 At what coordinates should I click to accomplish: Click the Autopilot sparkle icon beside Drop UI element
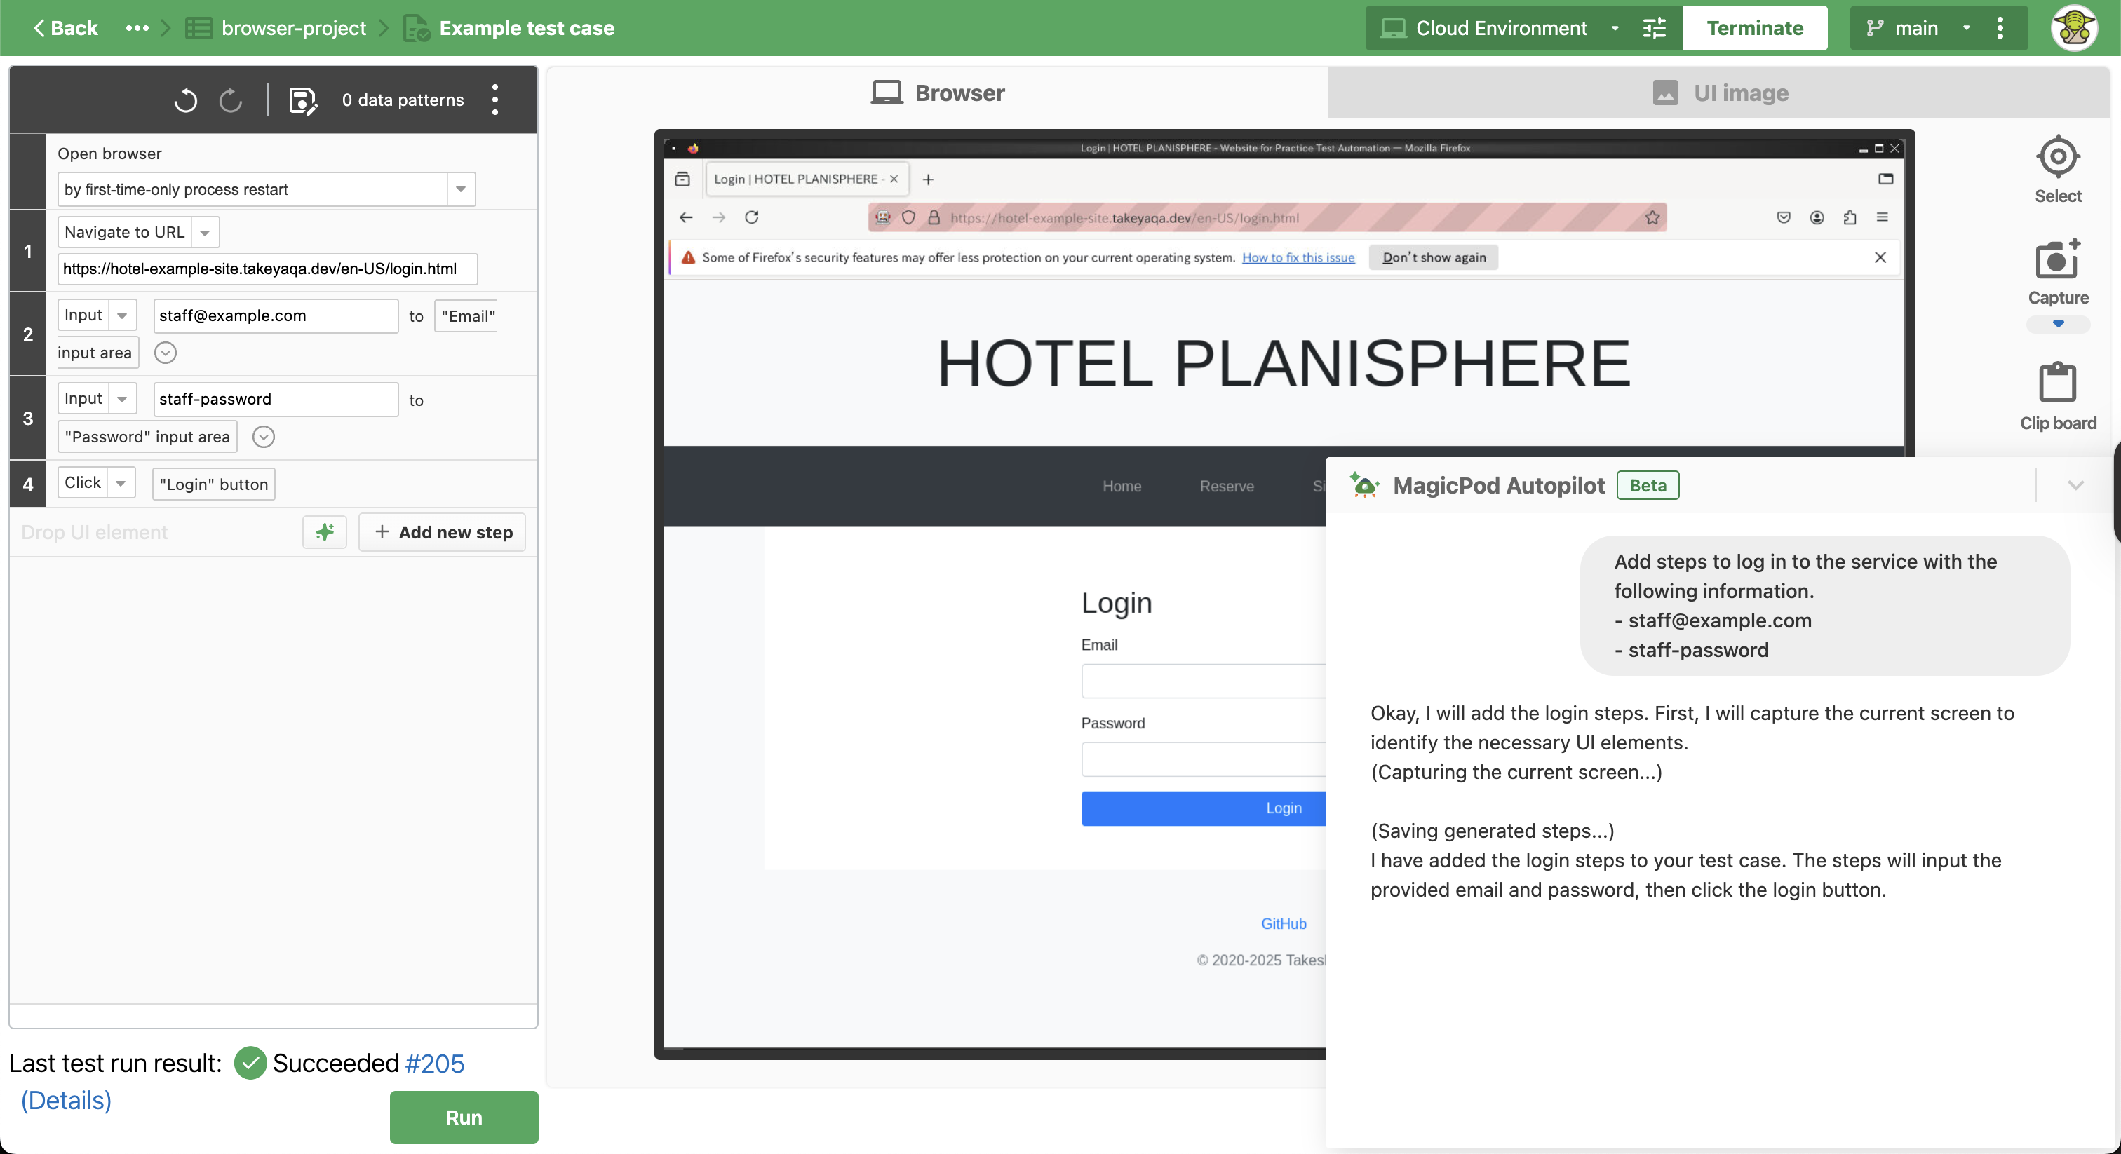coord(325,531)
